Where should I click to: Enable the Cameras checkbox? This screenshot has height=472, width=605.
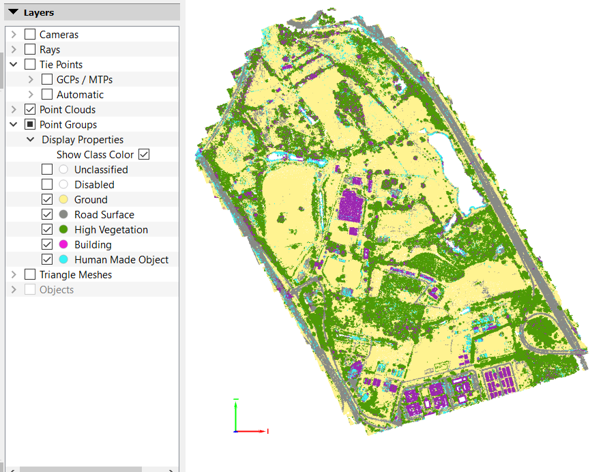[x=30, y=34]
